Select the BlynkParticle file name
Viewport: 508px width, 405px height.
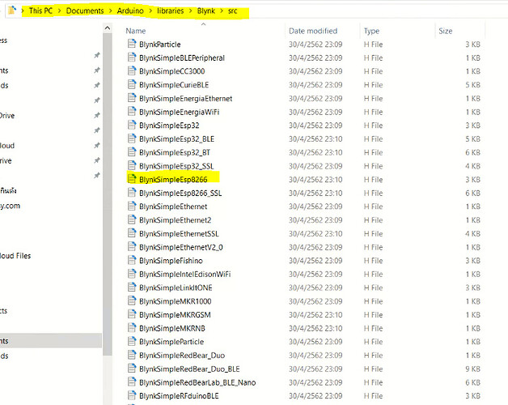(159, 44)
